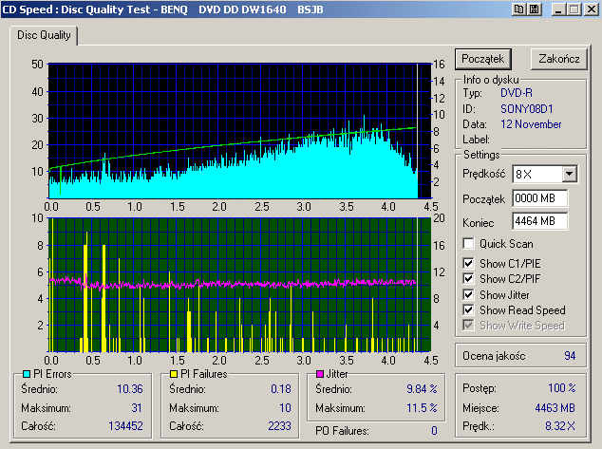Click the Zakończ button
The image size is (602, 449).
[x=559, y=59]
